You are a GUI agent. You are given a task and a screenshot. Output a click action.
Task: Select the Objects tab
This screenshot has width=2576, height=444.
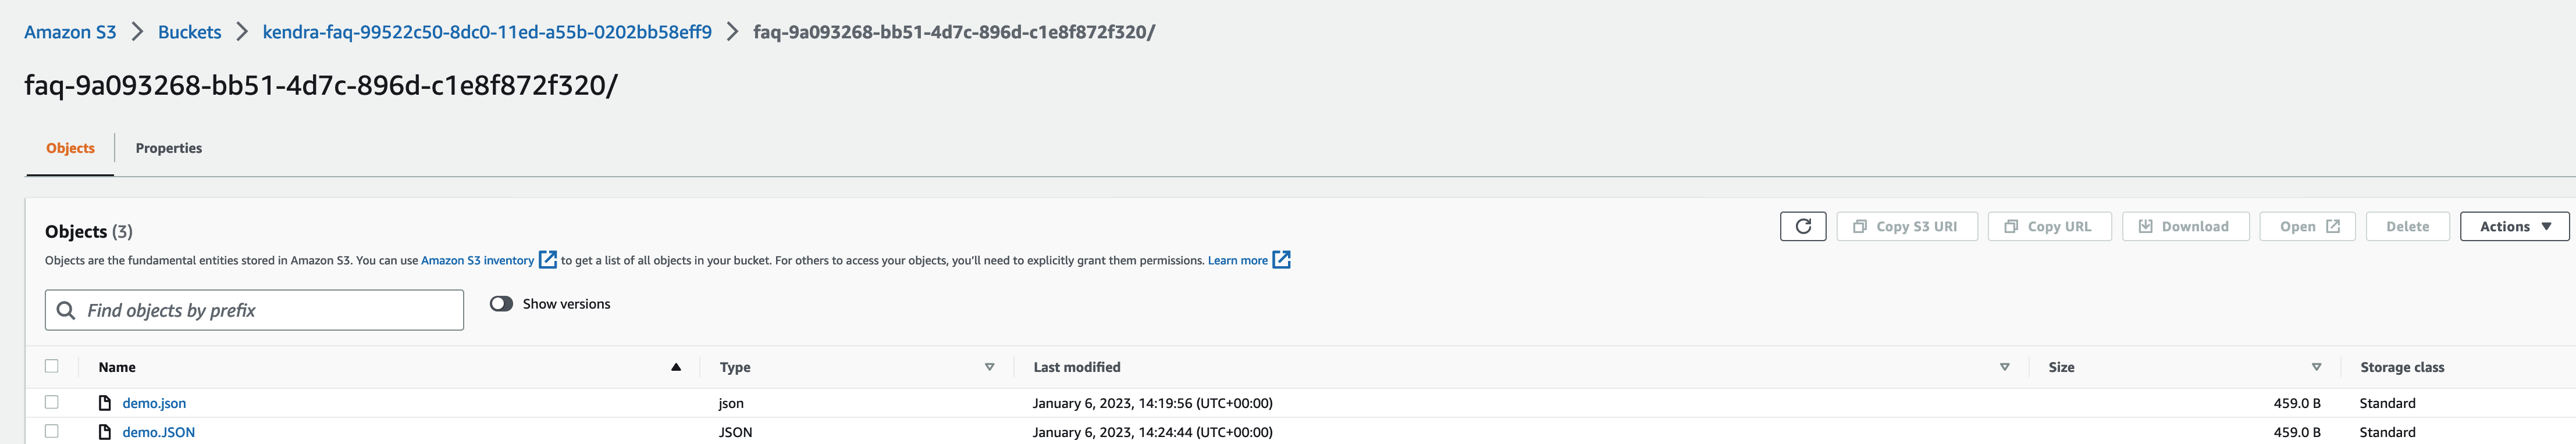(x=70, y=148)
